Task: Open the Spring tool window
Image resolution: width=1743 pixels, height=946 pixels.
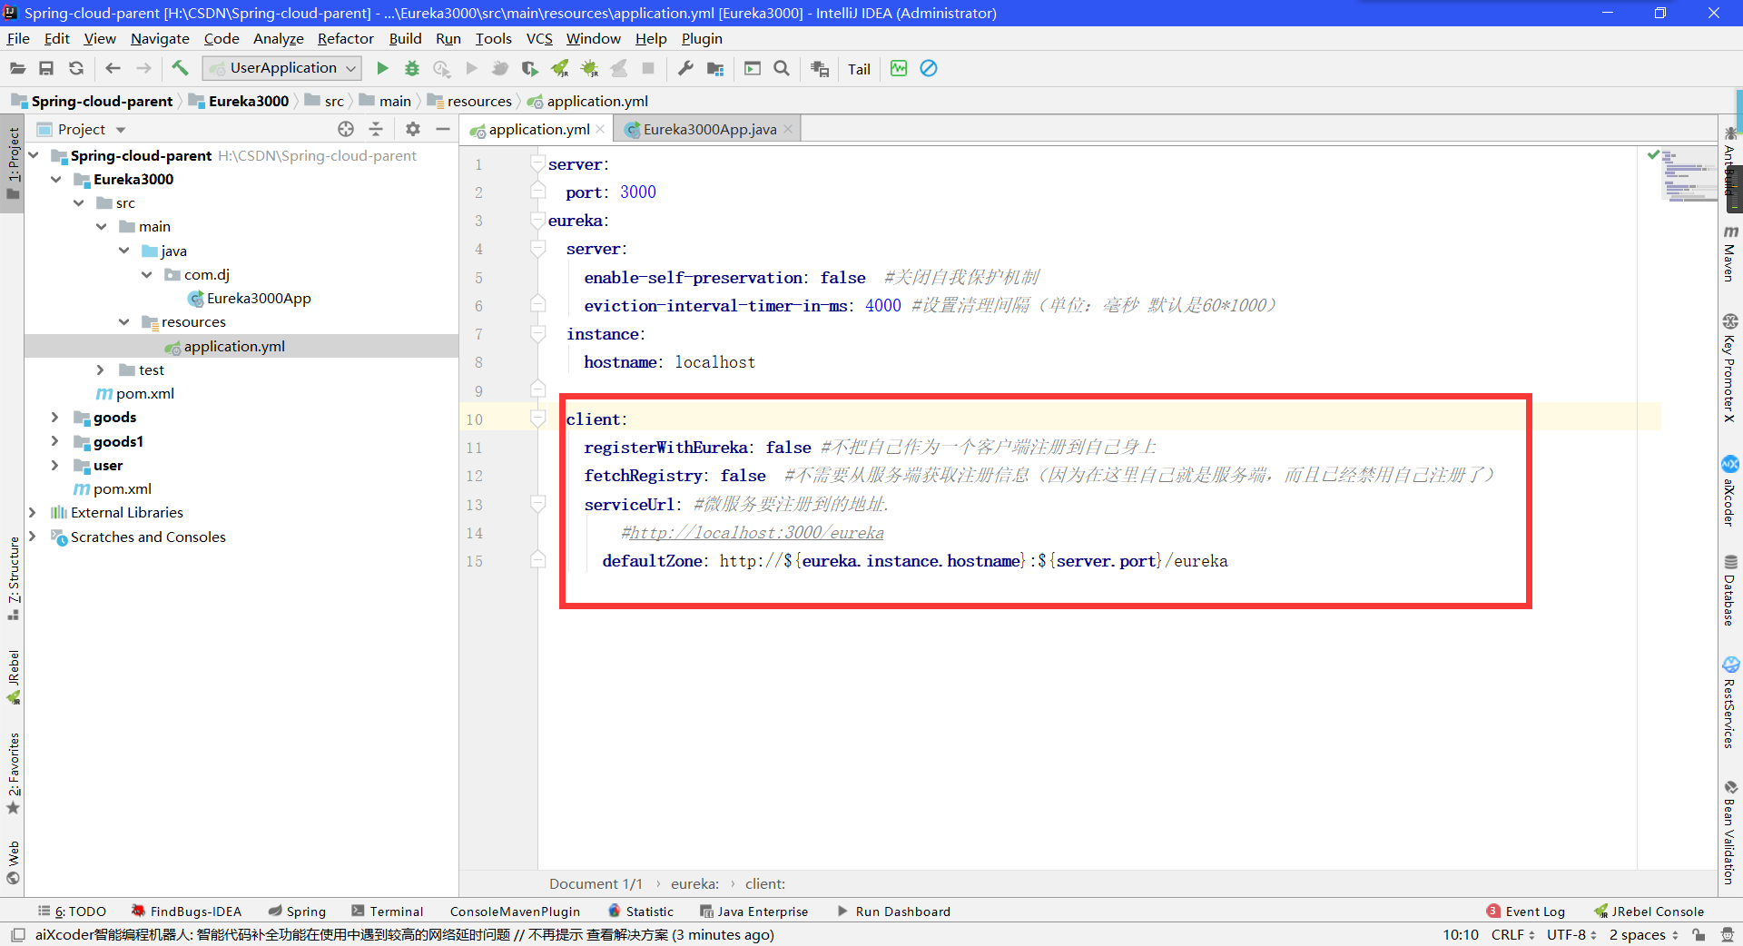Action: coord(297,912)
